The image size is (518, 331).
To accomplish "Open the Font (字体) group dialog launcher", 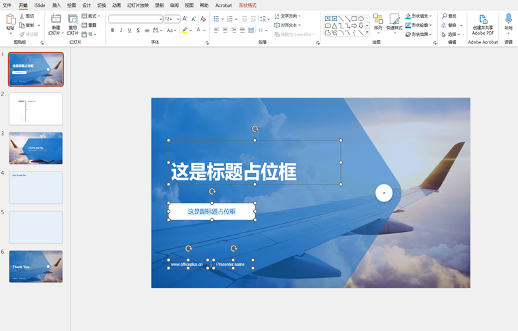I will point(207,43).
